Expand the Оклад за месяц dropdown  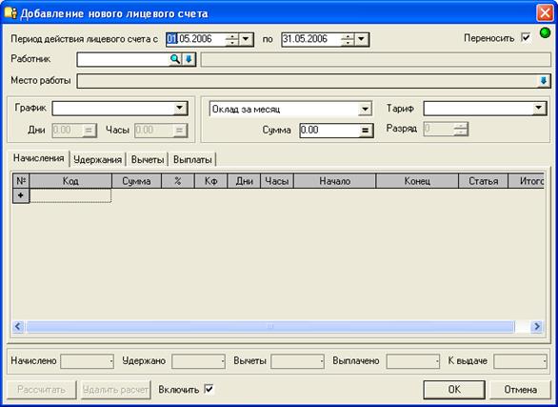click(x=365, y=109)
